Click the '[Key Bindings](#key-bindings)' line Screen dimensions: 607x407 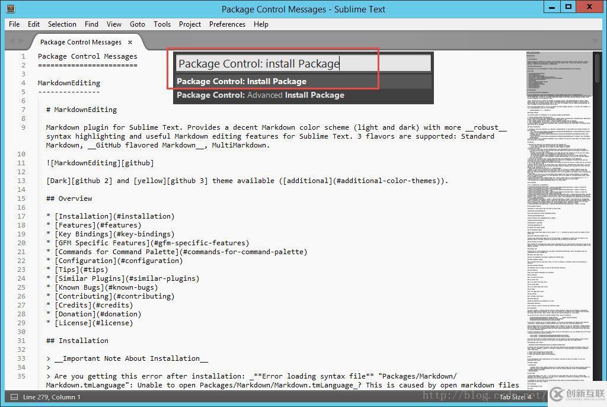pos(110,234)
